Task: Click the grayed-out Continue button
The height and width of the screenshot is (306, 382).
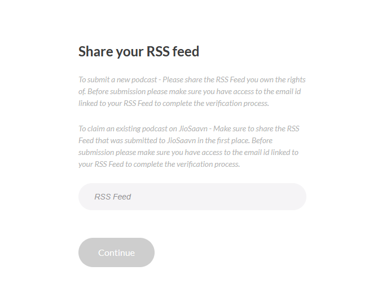Action: point(116,252)
